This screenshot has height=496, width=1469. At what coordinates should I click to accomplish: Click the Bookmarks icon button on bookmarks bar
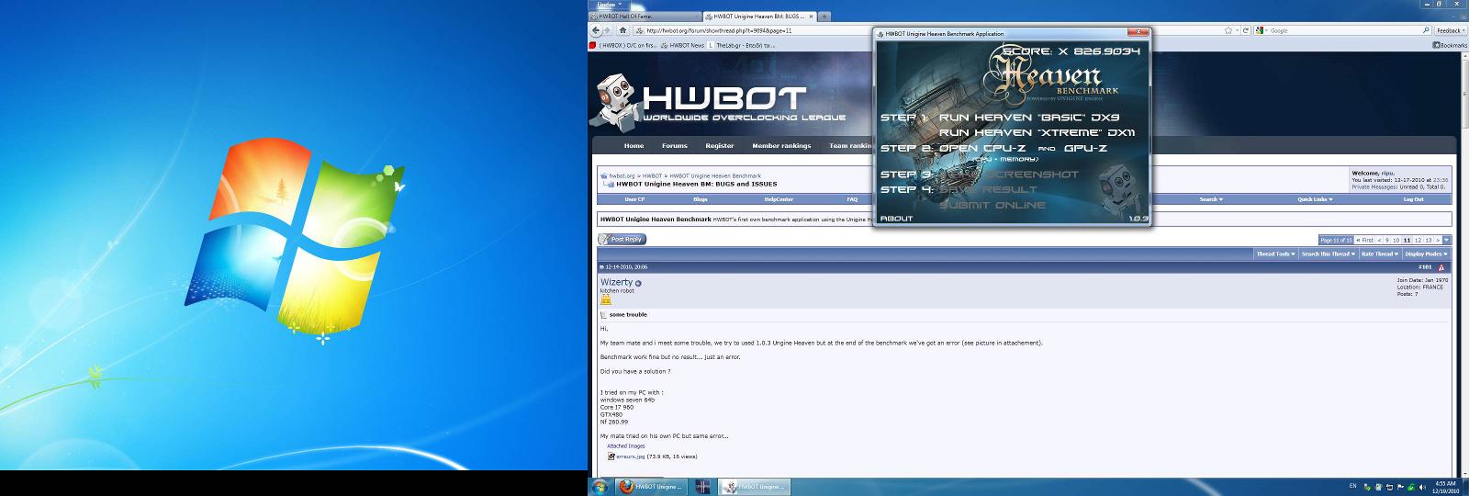pos(1450,45)
